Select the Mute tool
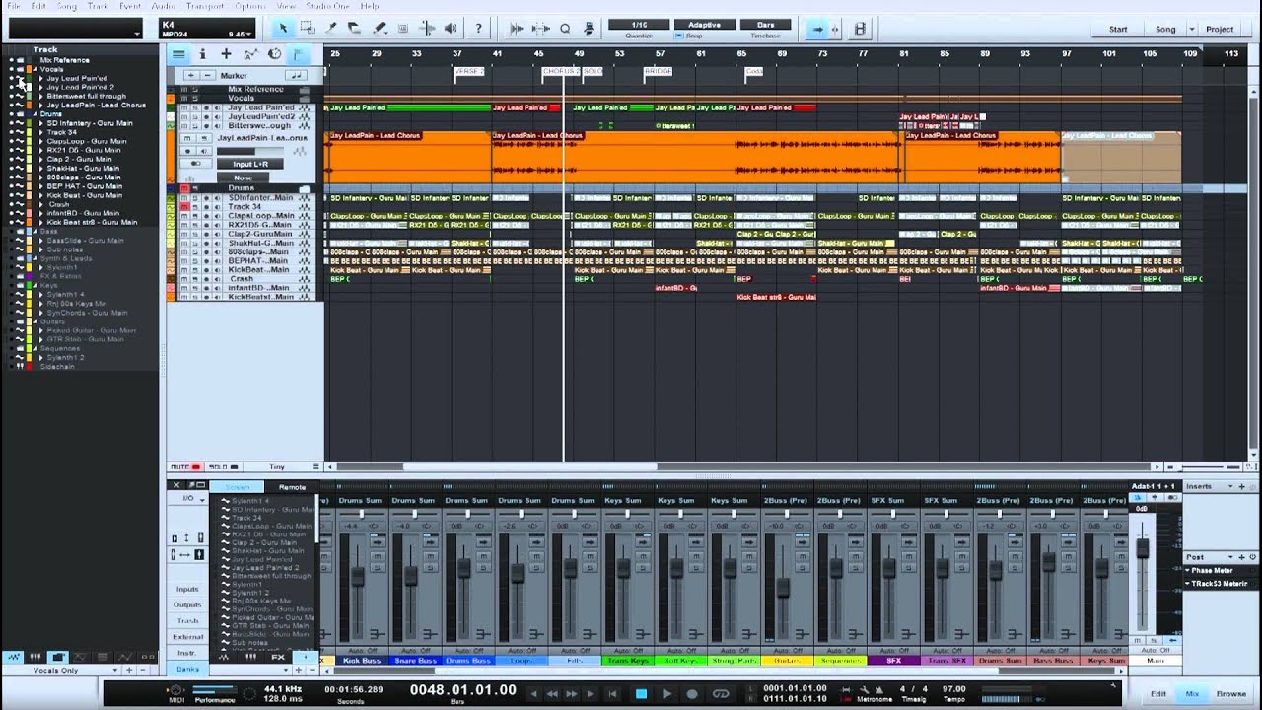This screenshot has height=710, width=1262. (x=403, y=29)
